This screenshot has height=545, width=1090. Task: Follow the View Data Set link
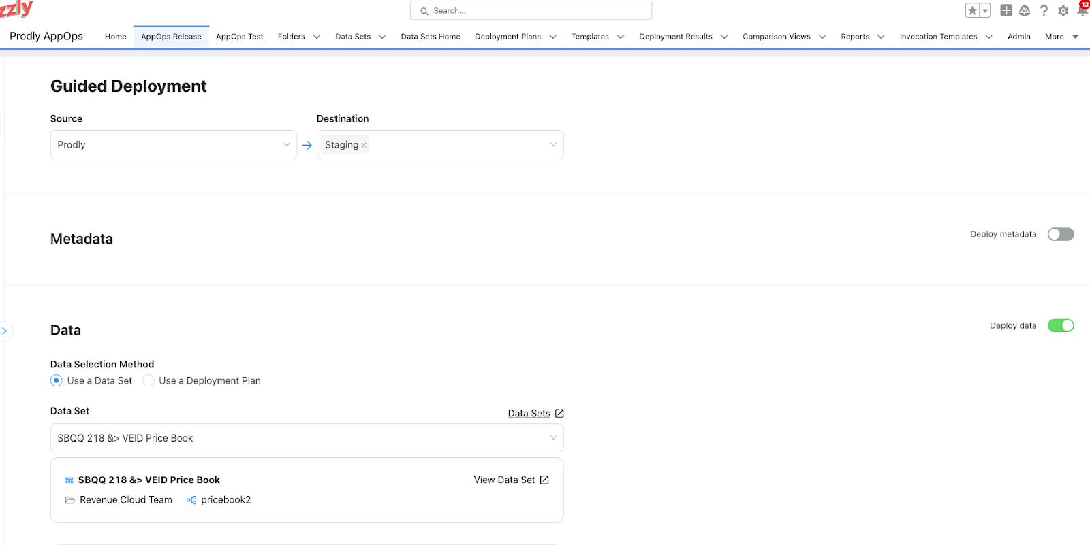(505, 480)
